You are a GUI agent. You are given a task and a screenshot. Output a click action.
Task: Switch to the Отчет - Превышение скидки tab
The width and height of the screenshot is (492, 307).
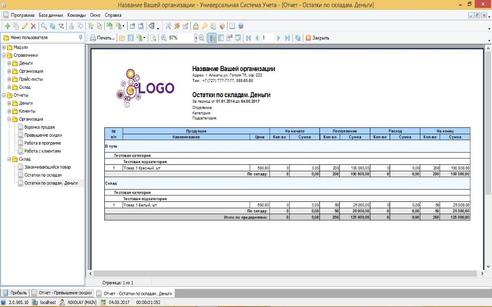62,293
